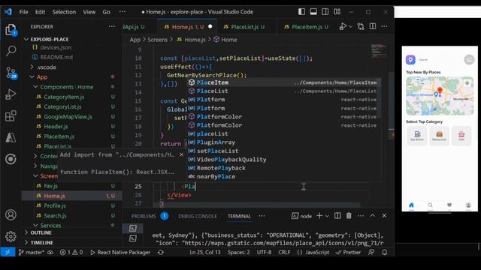This screenshot has width=481, height=270.
Task: Toggle the secondary side bar layout icon
Action: 325,12
